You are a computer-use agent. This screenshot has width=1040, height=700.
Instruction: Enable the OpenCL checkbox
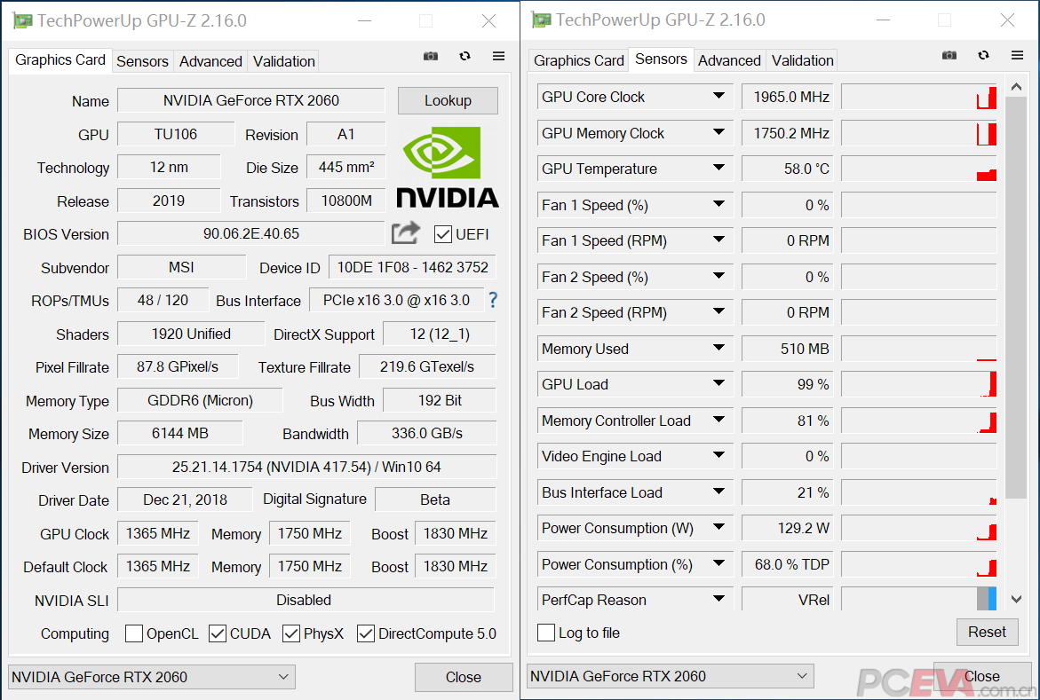point(134,633)
